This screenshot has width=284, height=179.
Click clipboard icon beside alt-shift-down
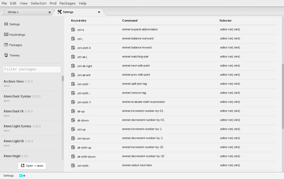pos(73,156)
